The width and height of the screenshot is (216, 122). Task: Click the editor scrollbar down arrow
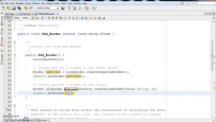tap(212, 117)
